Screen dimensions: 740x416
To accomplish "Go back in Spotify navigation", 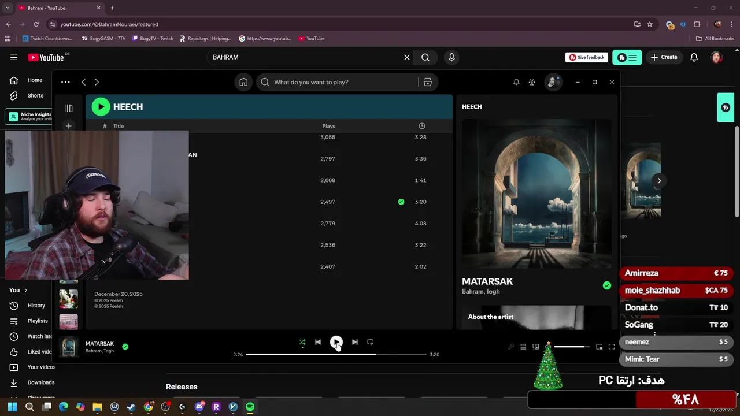I will 84,82.
